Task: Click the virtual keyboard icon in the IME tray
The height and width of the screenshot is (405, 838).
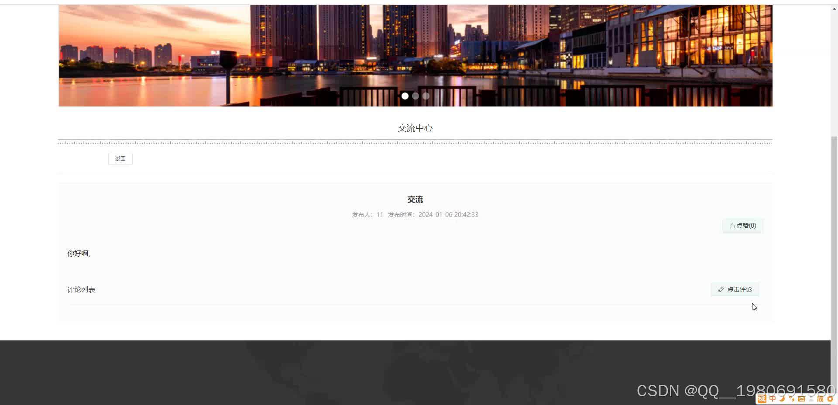Action: [802, 398]
